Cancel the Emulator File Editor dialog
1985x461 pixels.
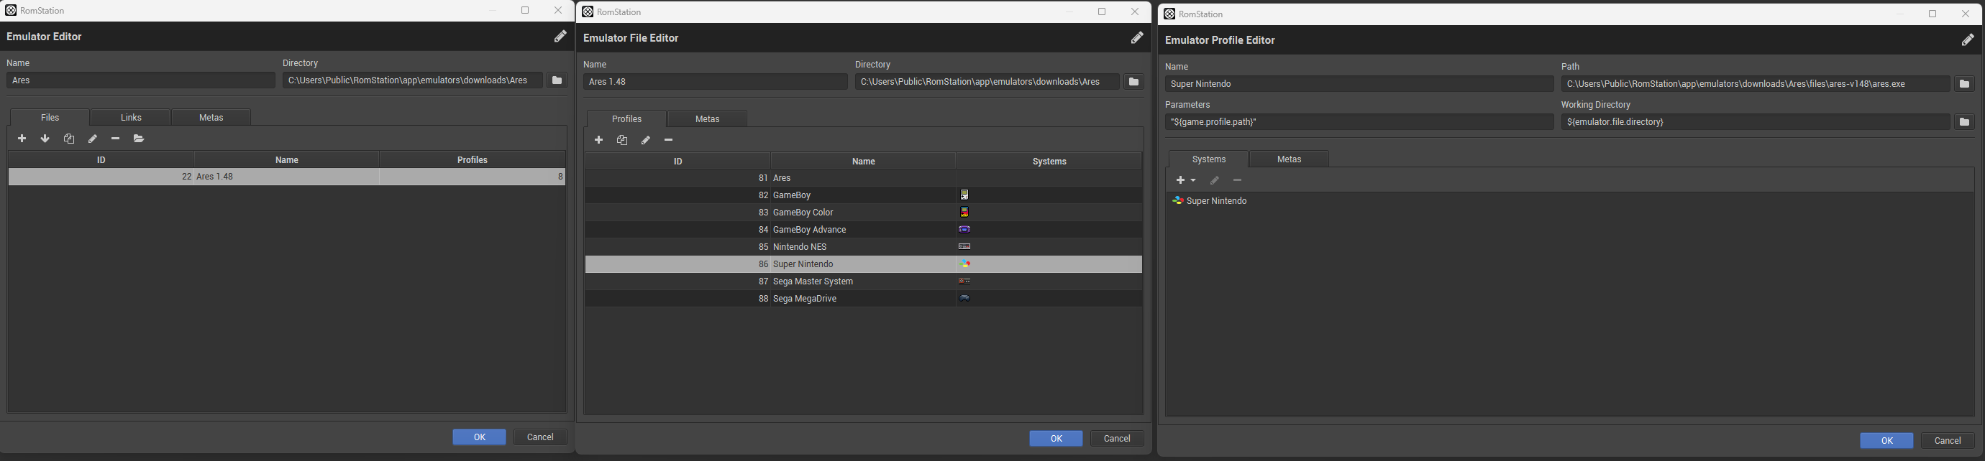(x=1116, y=439)
